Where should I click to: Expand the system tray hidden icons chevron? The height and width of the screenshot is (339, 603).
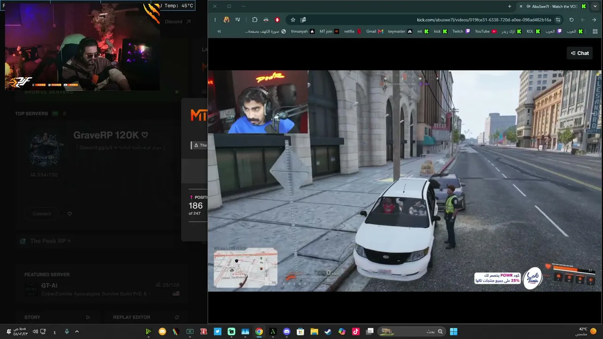tap(77, 331)
